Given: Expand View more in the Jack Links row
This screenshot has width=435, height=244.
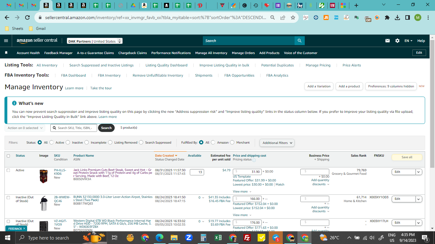Looking at the screenshot, I should [x=242, y=192].
